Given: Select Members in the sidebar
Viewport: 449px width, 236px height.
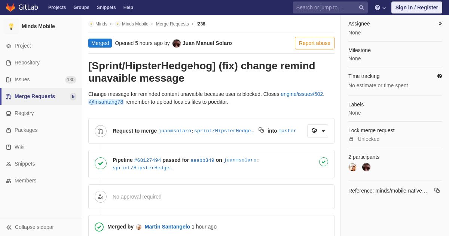Looking at the screenshot, I should [41, 181].
